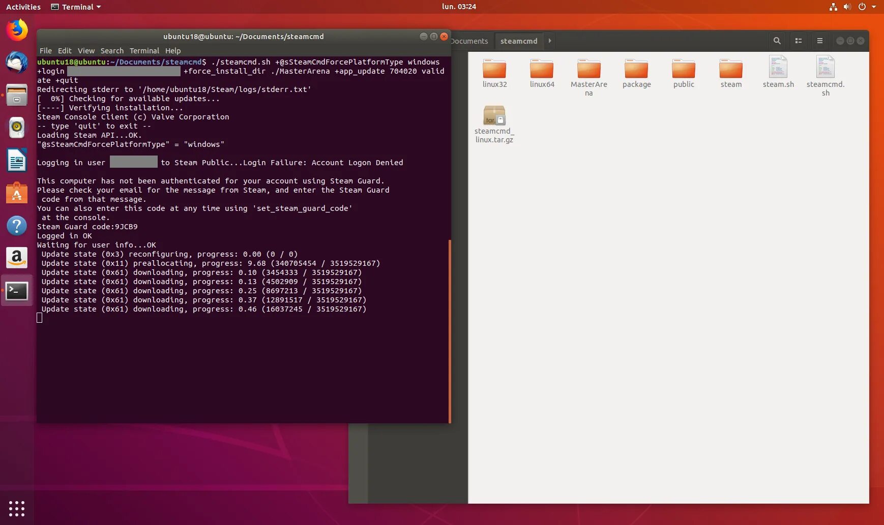Viewport: 884px width, 525px height.
Task: Select the MasterArena folder
Action: click(x=589, y=77)
